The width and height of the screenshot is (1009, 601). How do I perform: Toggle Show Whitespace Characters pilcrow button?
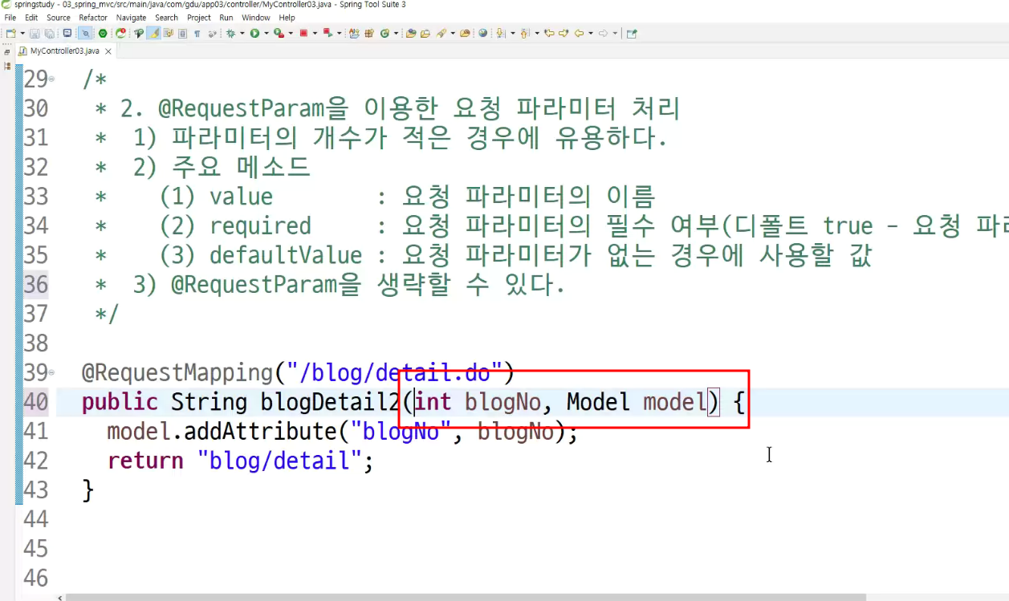197,34
